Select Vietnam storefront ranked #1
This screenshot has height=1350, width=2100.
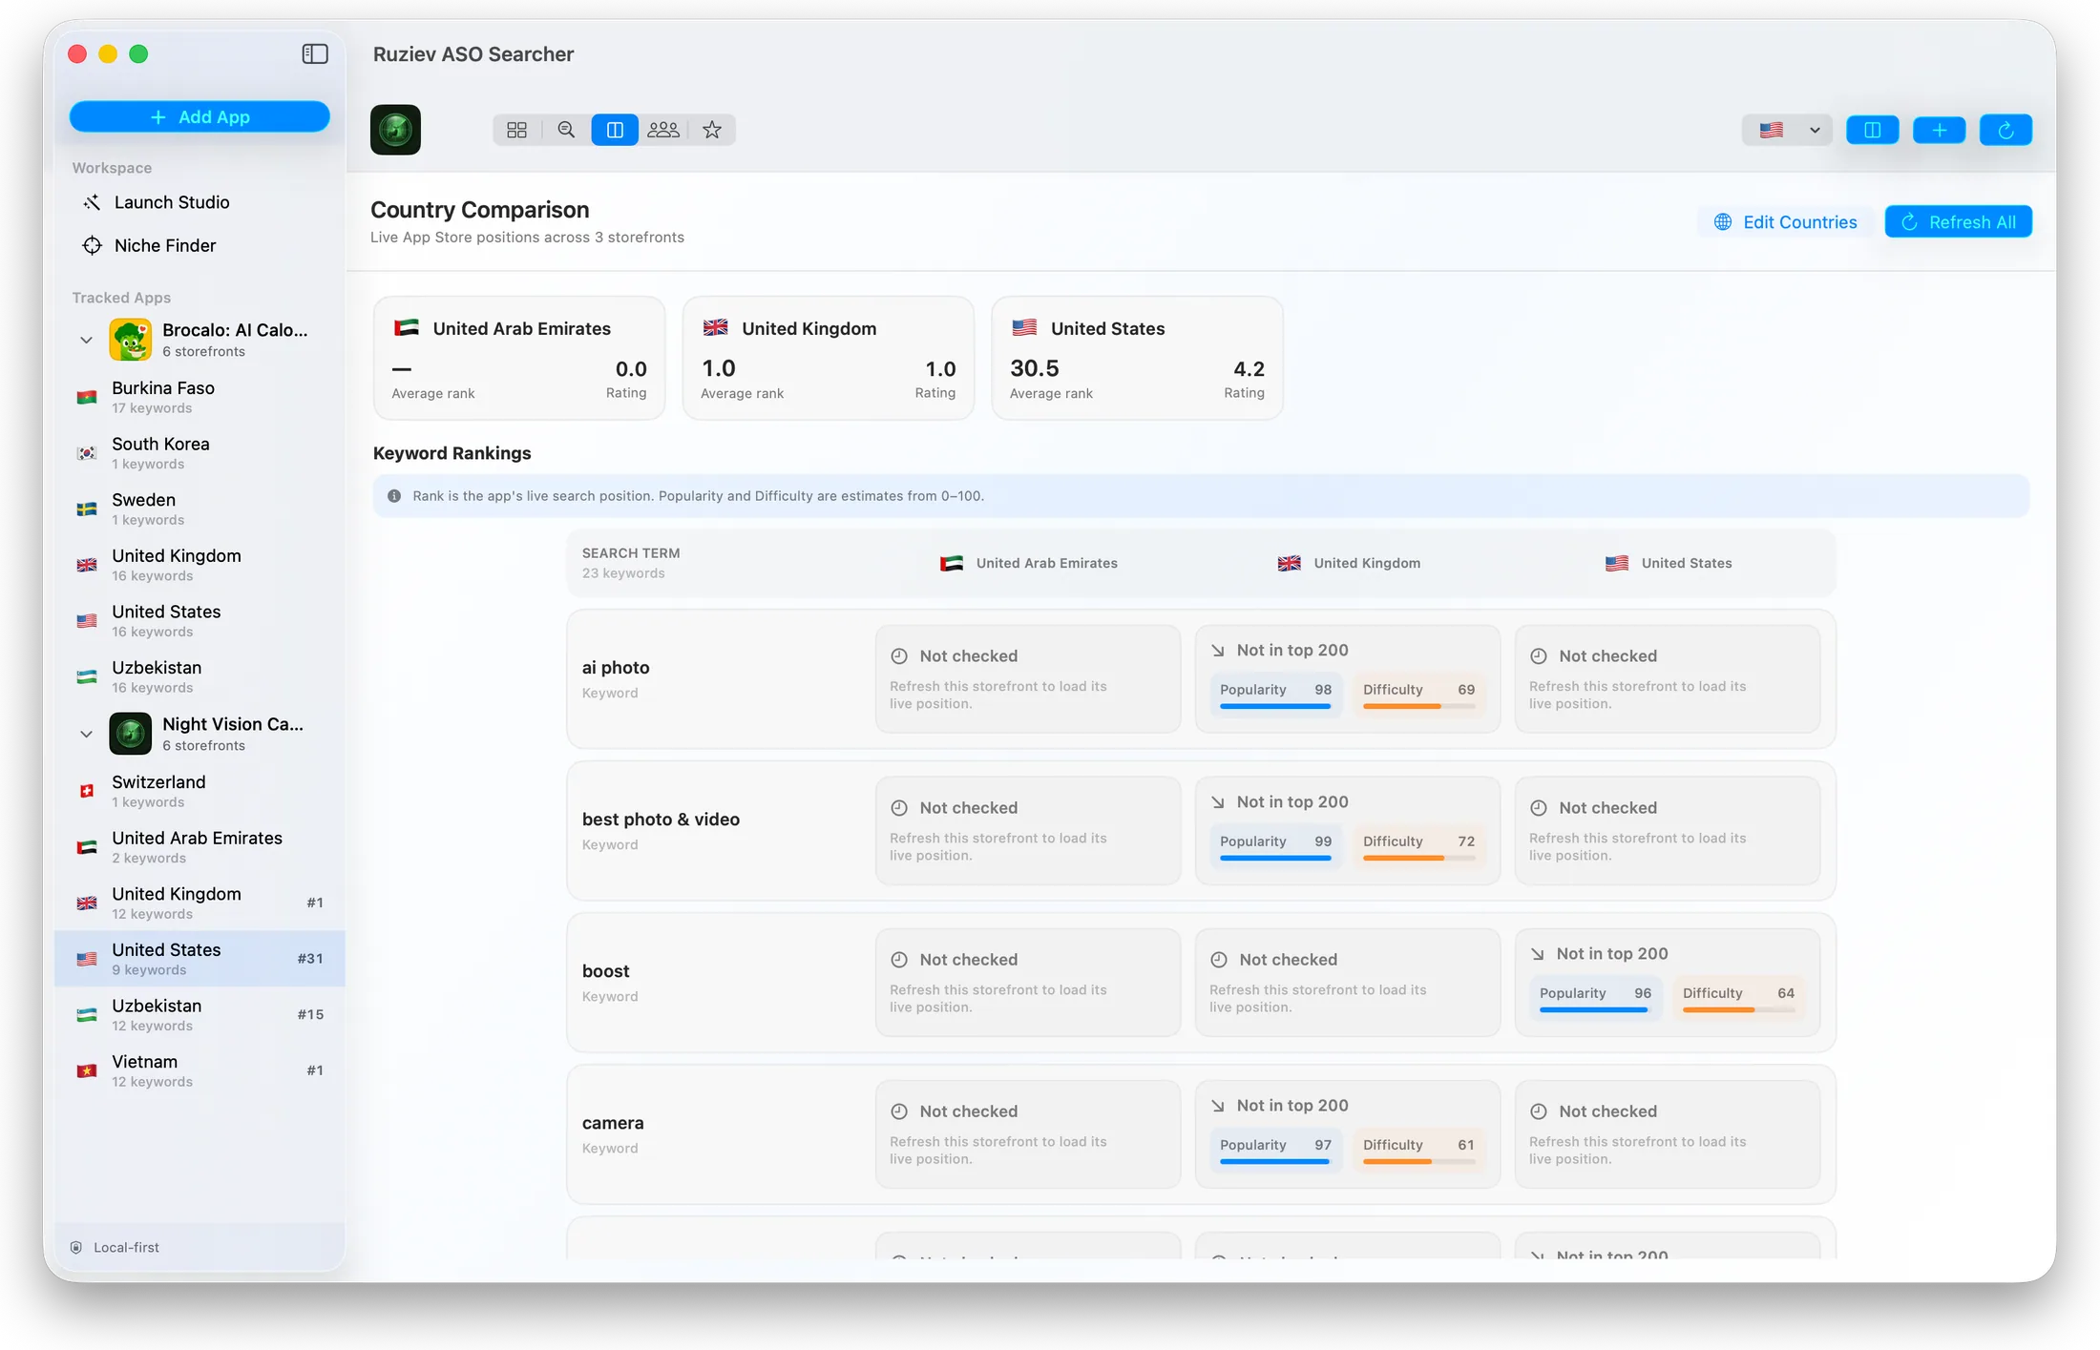[x=199, y=1070]
